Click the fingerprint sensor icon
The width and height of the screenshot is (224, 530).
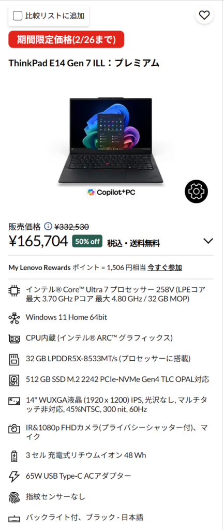(14, 497)
